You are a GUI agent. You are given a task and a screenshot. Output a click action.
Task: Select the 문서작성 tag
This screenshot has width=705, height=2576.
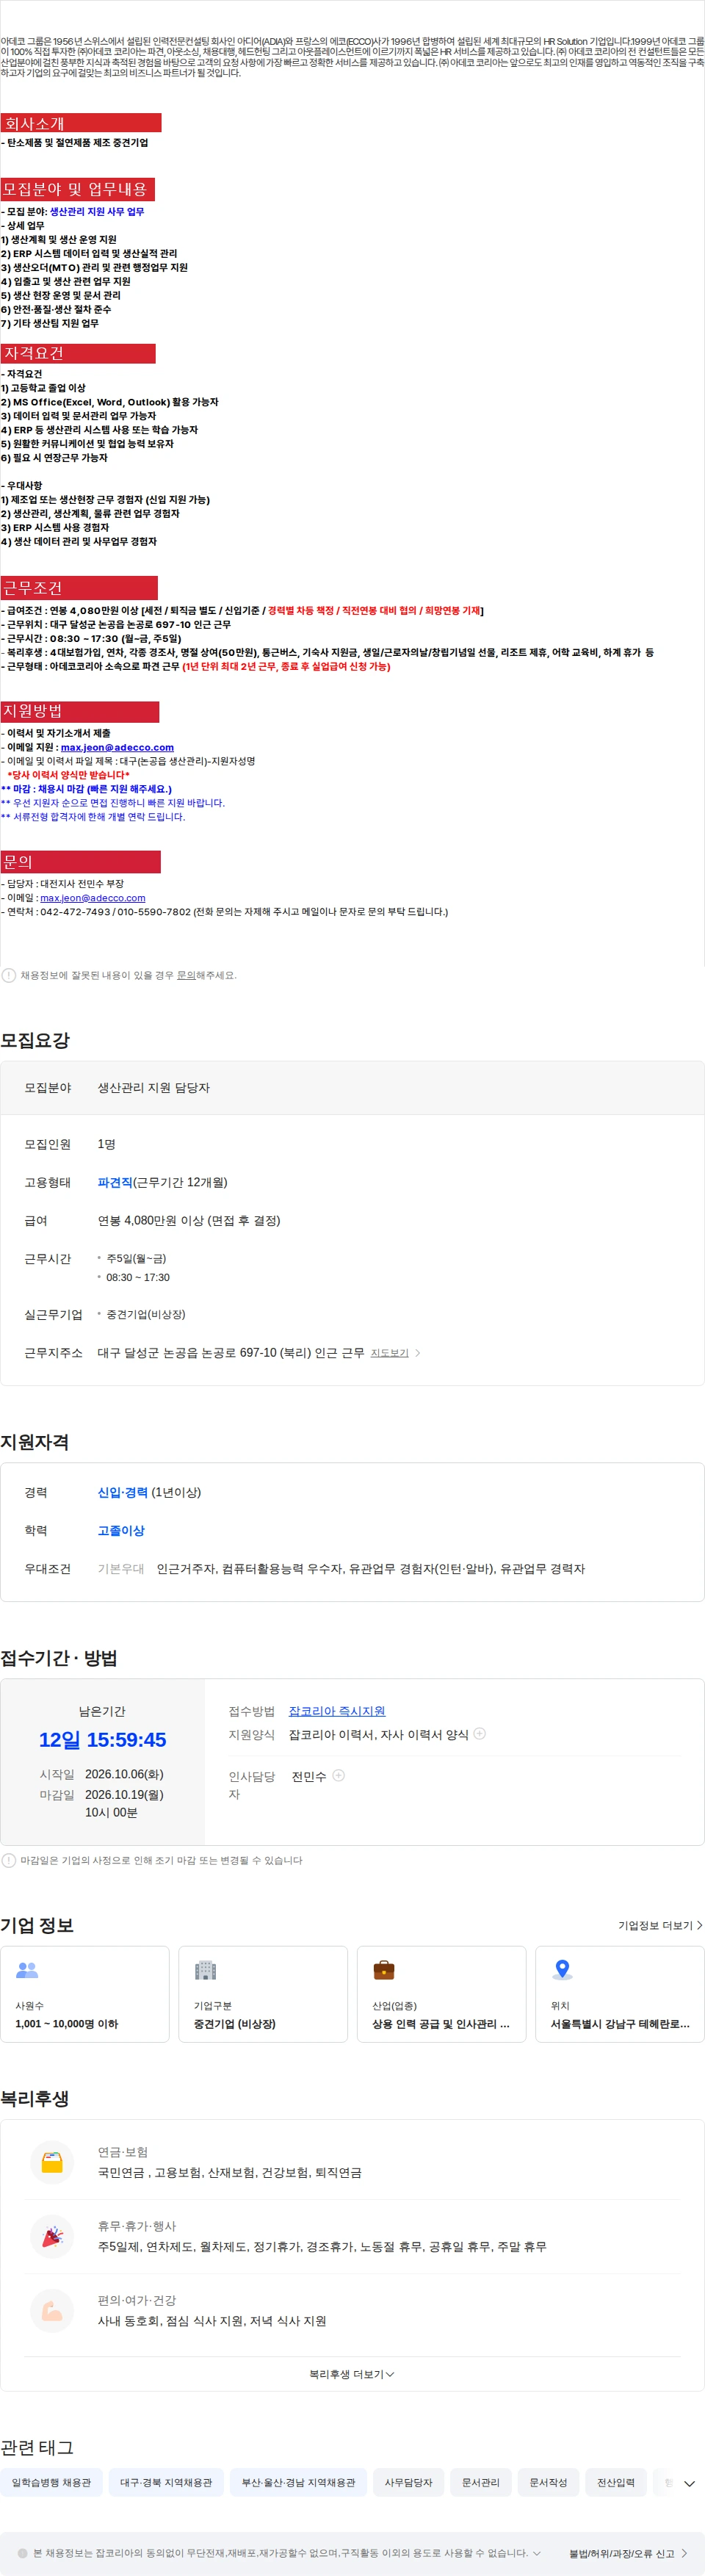click(548, 2482)
